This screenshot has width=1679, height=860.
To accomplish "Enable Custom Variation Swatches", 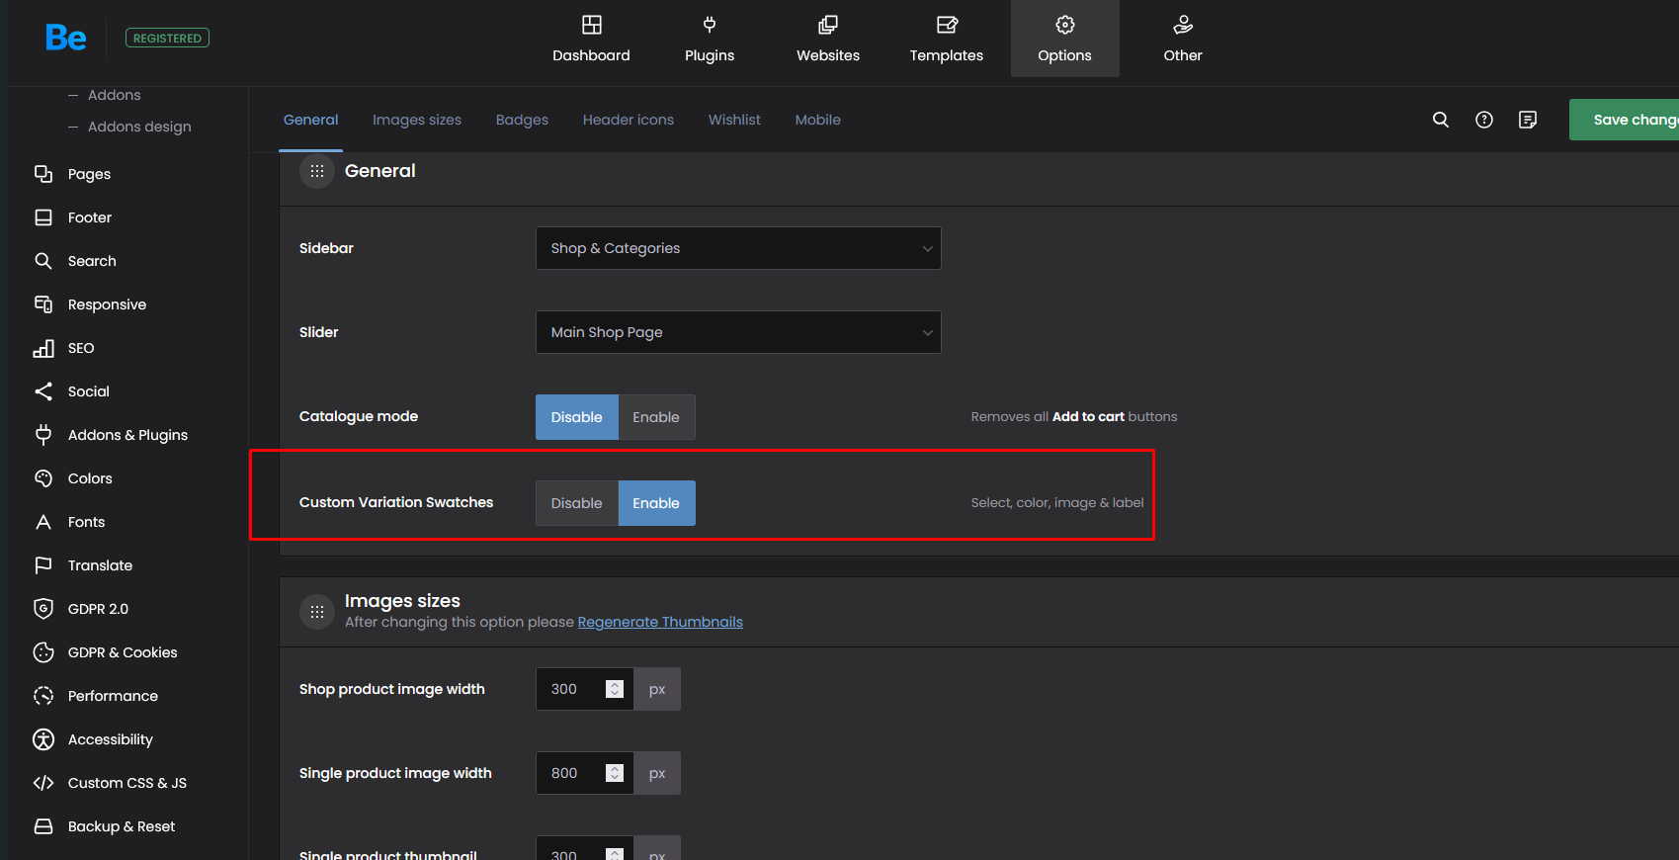I will pos(656,503).
